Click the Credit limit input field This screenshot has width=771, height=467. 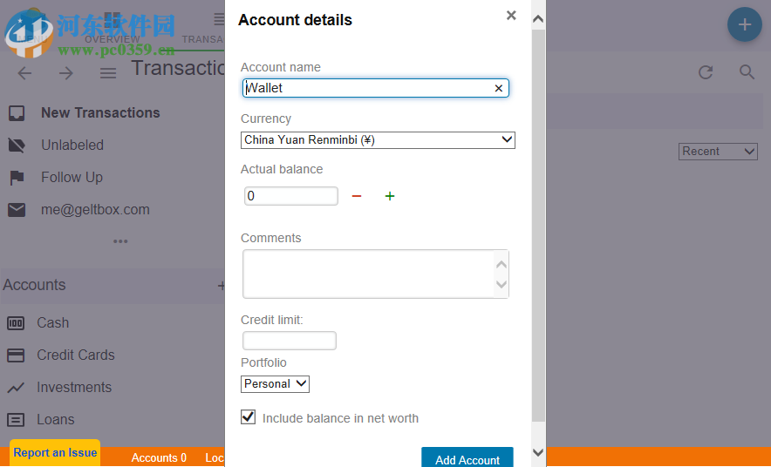(289, 341)
